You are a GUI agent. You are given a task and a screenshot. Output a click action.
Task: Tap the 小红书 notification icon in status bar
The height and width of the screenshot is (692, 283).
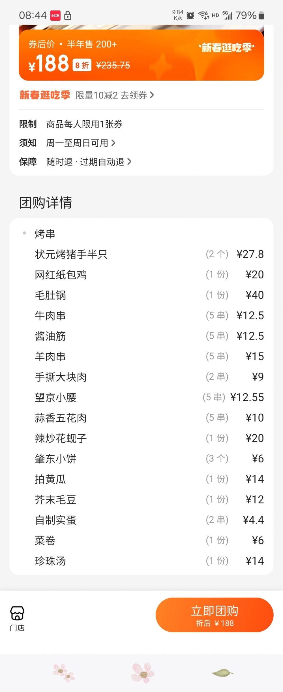pos(55,16)
